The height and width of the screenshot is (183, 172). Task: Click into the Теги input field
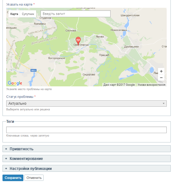click(86, 130)
